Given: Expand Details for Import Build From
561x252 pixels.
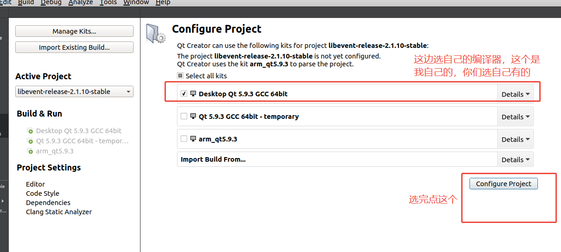Looking at the screenshot, I should click(515, 159).
